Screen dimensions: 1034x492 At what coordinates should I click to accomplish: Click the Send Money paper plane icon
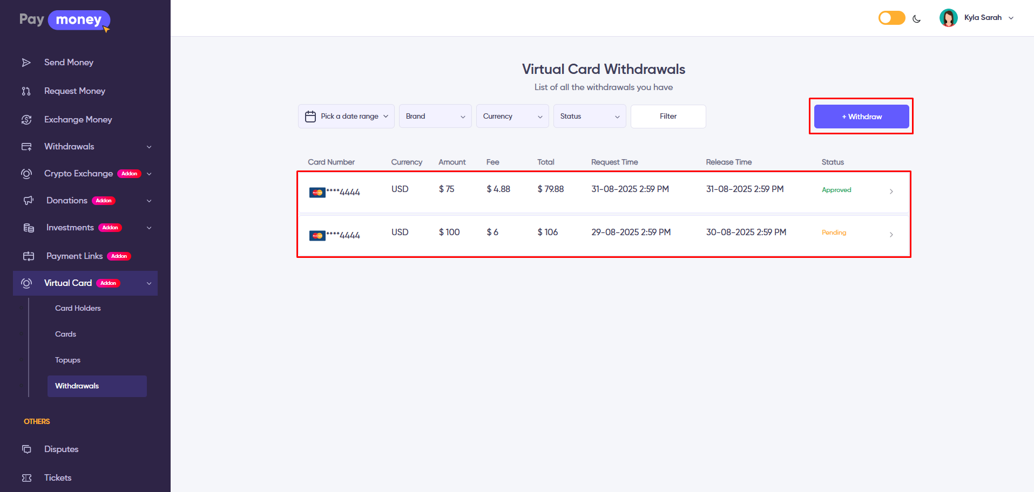(26, 63)
